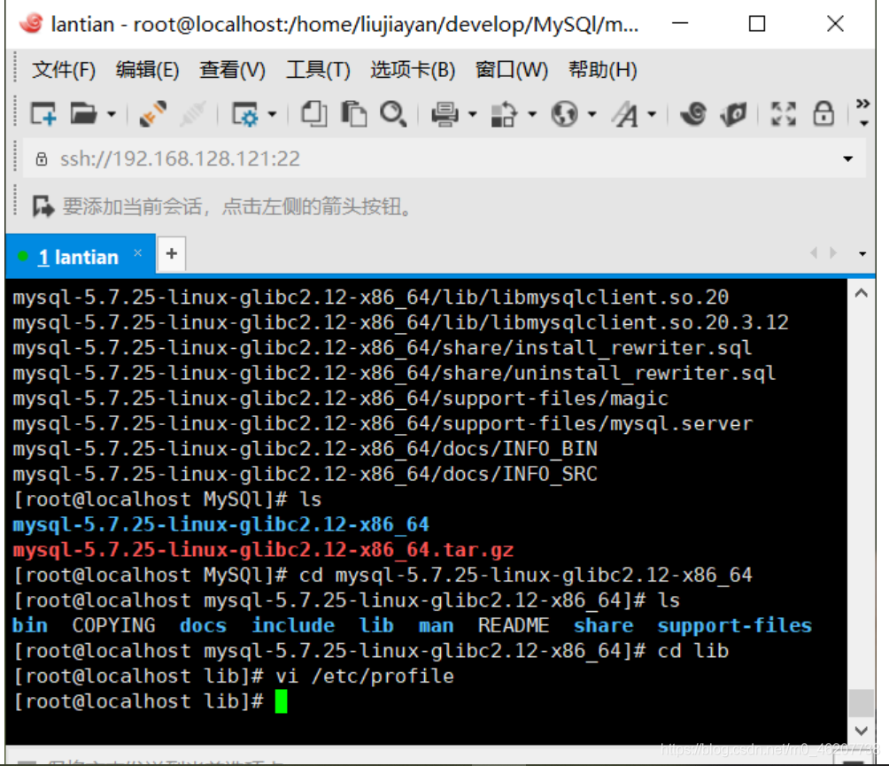This screenshot has width=889, height=766.
Task: Click the "README" file name
Action: 514,625
